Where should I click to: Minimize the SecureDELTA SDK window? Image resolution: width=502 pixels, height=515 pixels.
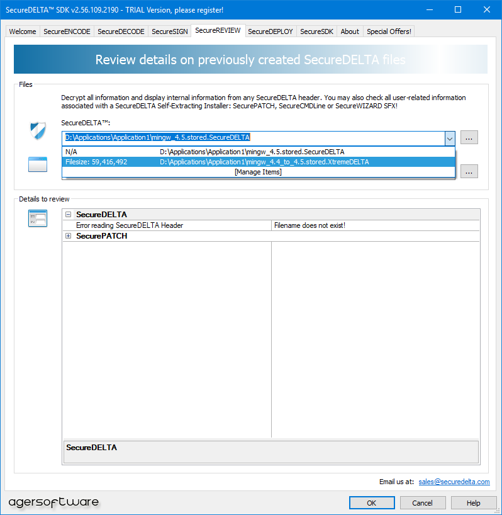(x=430, y=10)
